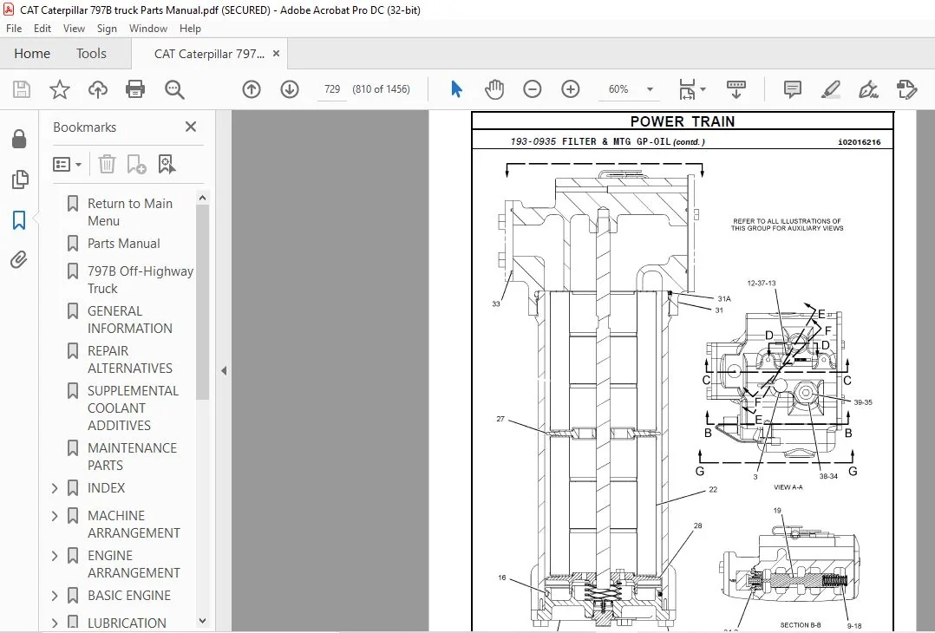Open Return to Main Menu bookmark

coord(130,212)
